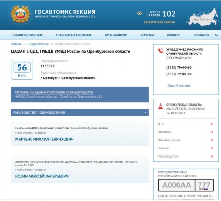This screenshot has height=201, width=221.
Task: Click the ДТП statistics row
Action: (x=185, y=124)
